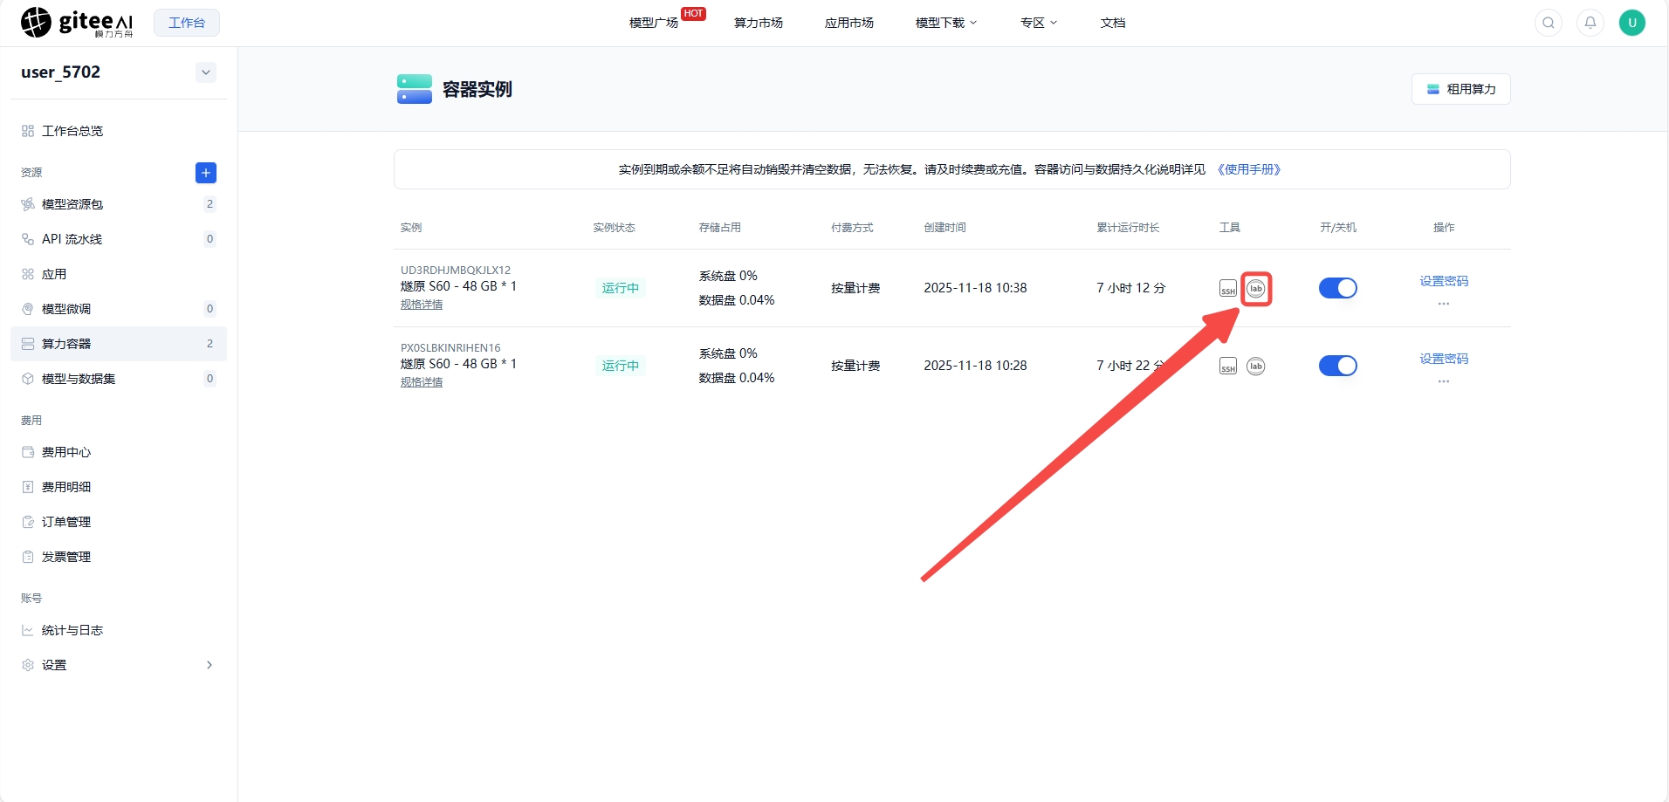Click the 工作台总览 sidebar icon

pos(28,131)
